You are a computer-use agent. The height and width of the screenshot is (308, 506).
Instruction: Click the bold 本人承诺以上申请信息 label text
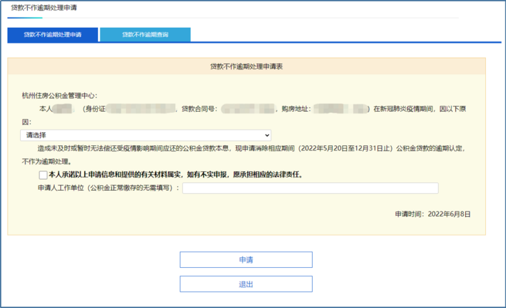pyautogui.click(x=175, y=174)
